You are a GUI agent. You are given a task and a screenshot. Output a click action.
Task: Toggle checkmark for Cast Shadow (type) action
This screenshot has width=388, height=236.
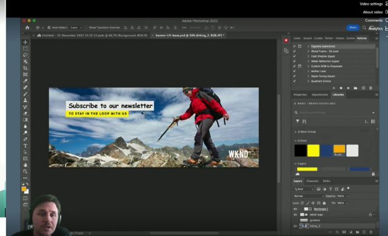point(294,56)
